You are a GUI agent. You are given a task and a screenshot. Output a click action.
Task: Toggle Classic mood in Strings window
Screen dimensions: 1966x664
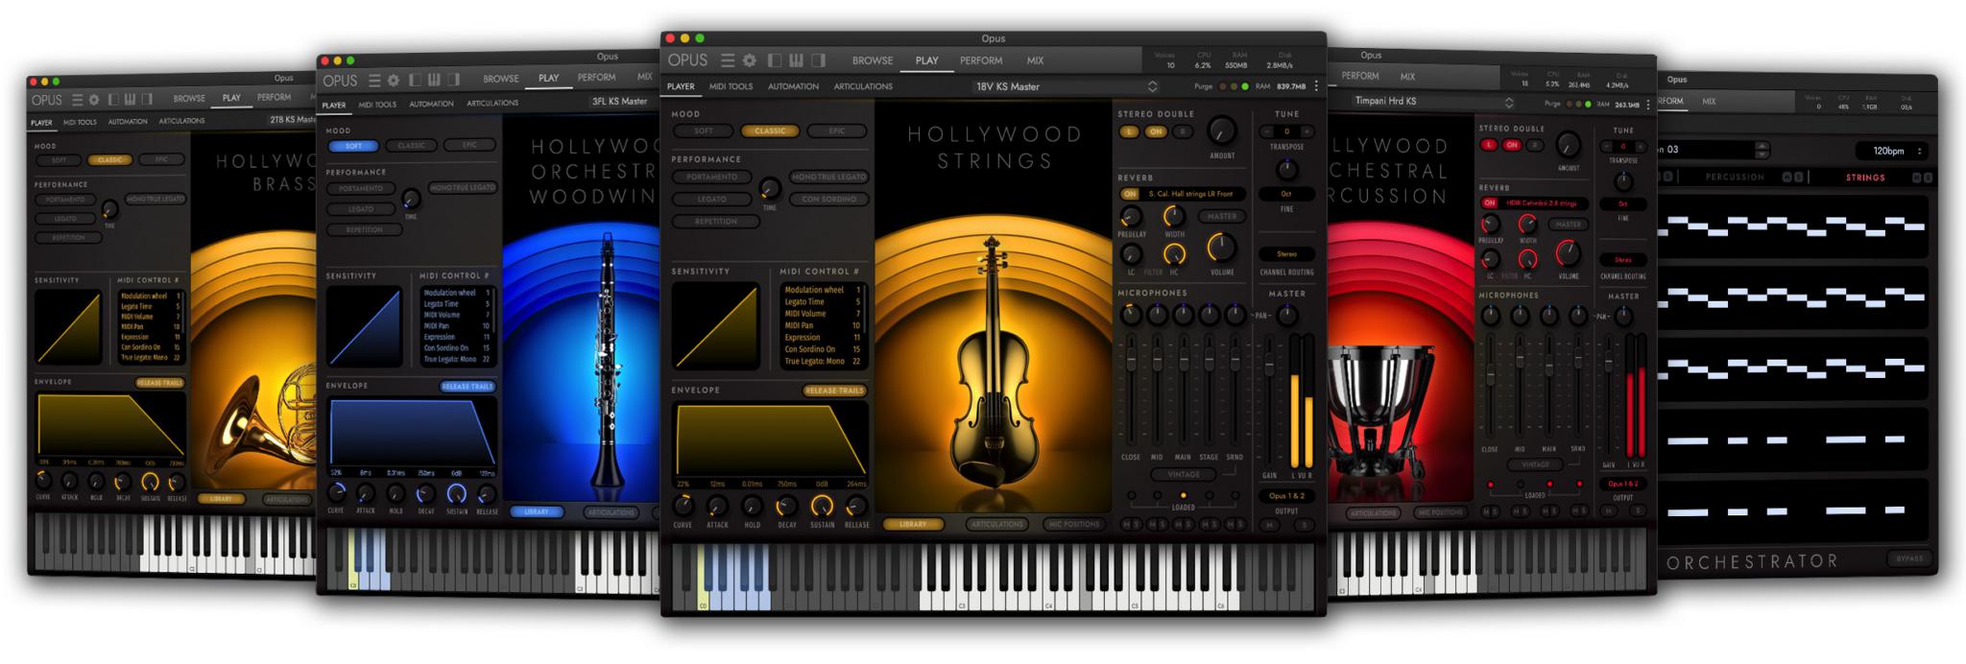point(770,131)
